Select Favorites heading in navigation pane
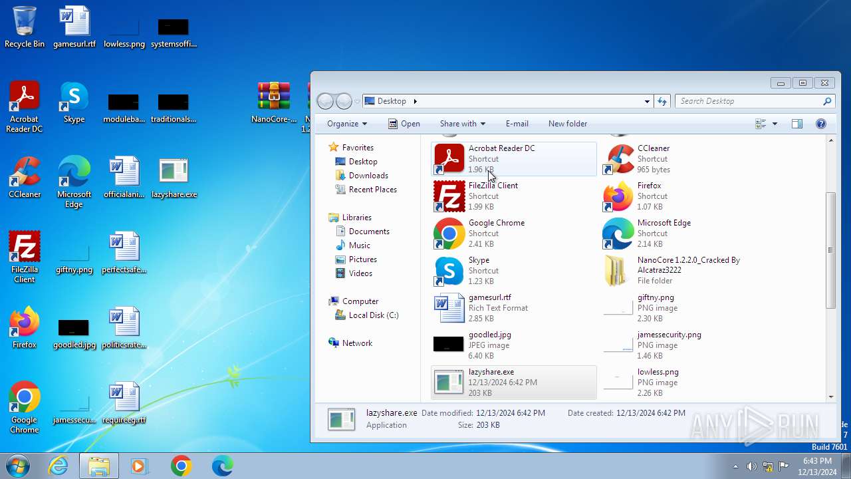The image size is (851, 479). coord(358,148)
